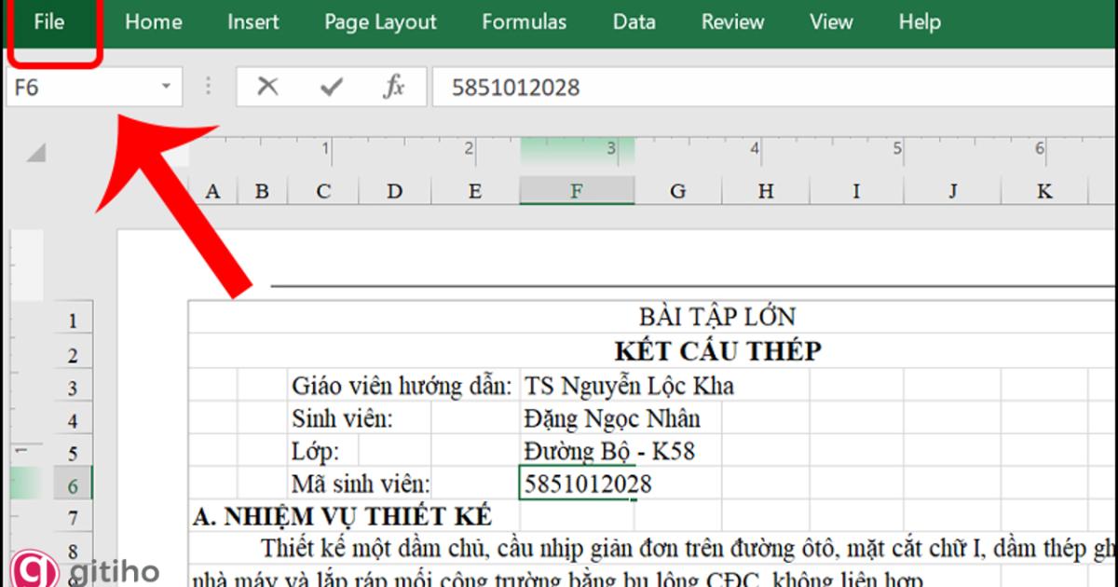
Task: Select column F by clicking its header
Action: click(x=577, y=190)
